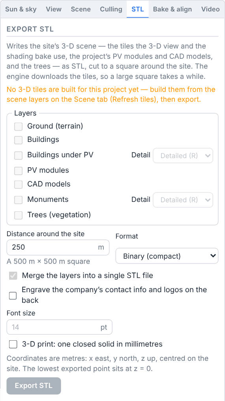Click the Distance around the site field

pos(58,247)
